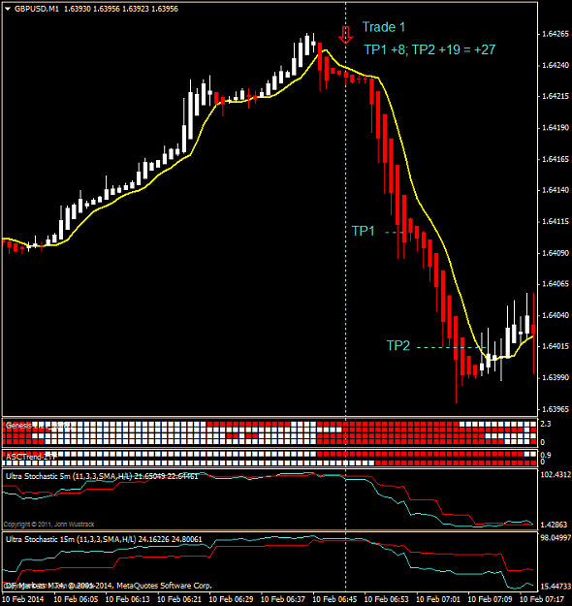
Task: Click price level 1.63990 on the axis
Action: 556,377
